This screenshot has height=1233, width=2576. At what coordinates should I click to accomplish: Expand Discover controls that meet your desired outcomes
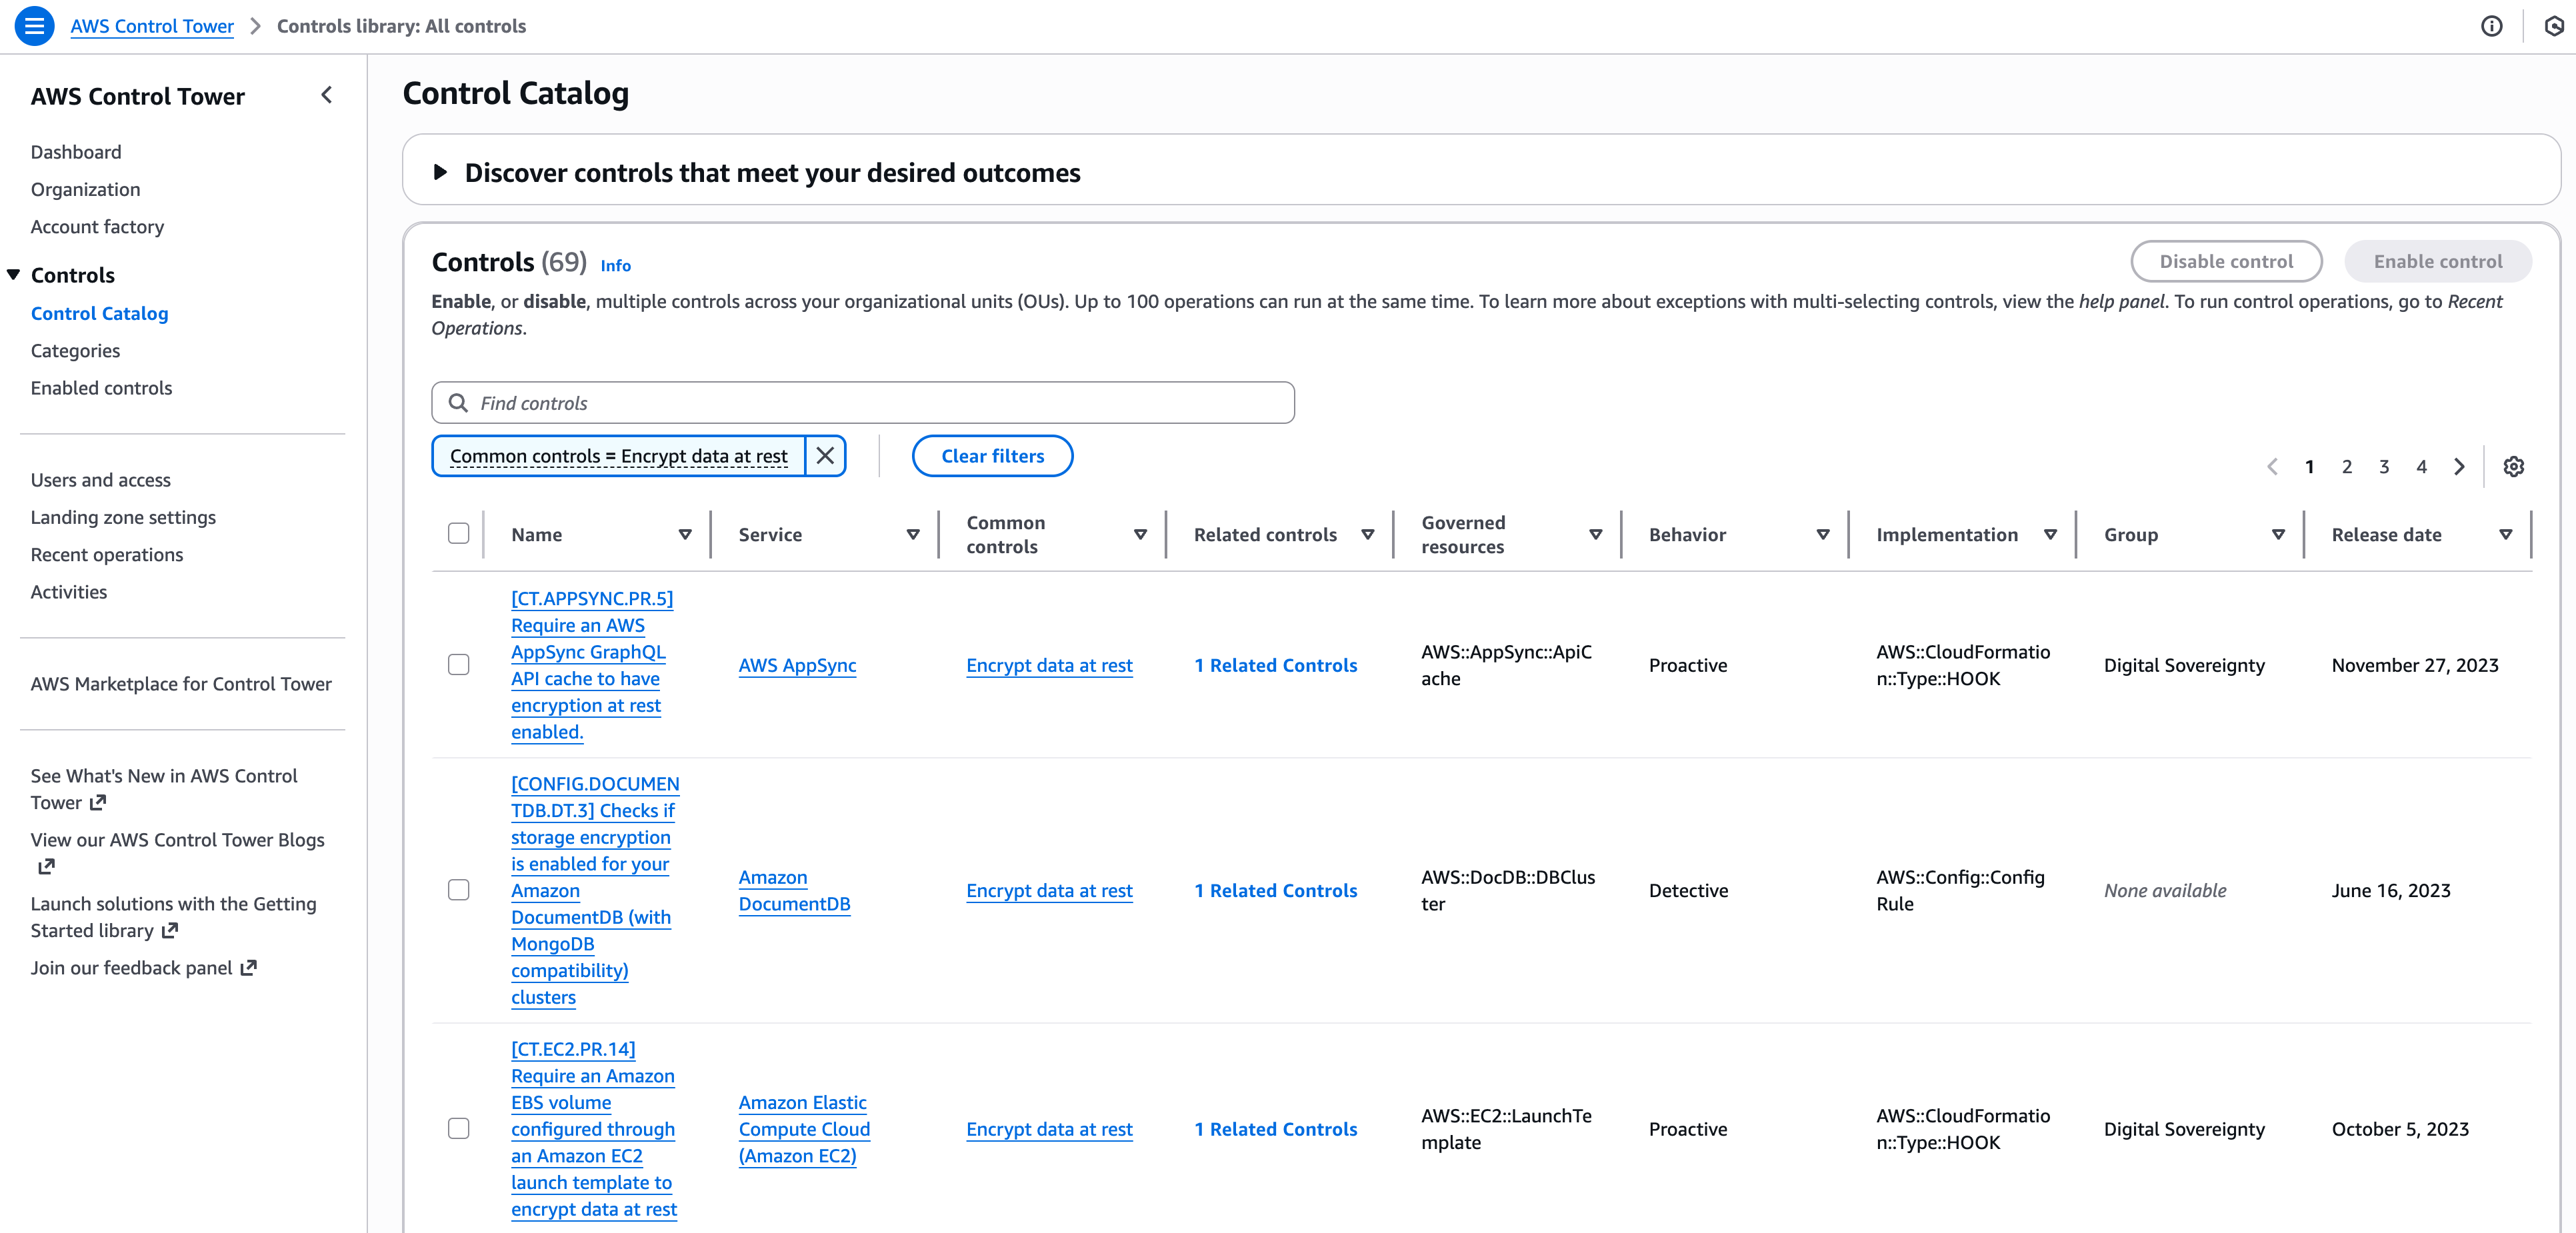tap(441, 173)
